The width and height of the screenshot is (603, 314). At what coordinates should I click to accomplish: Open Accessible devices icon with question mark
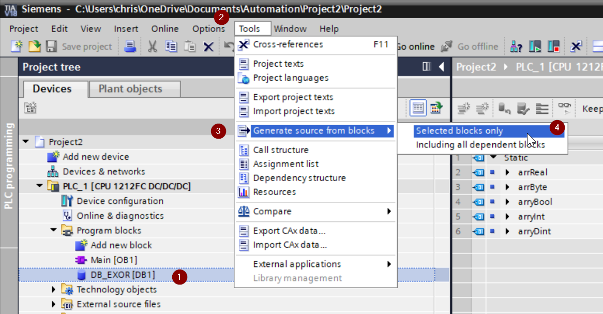516,47
